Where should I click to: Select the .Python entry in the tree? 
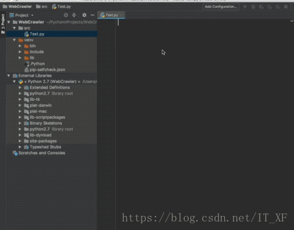37,64
